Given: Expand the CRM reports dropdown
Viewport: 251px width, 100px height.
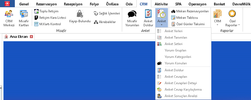Looking at the screenshot, I should (x=217, y=18).
